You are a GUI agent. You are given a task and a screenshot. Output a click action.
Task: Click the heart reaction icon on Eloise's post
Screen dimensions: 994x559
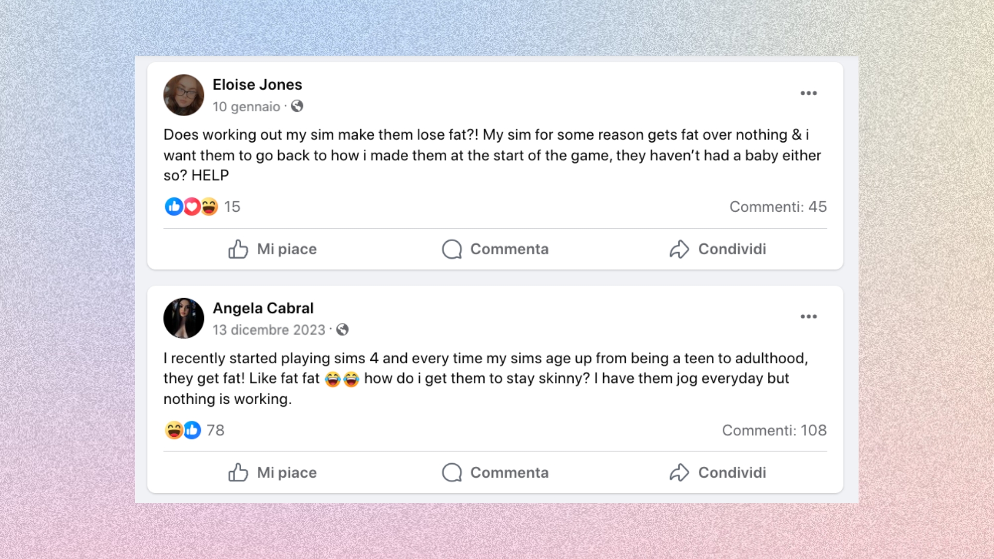tap(192, 207)
